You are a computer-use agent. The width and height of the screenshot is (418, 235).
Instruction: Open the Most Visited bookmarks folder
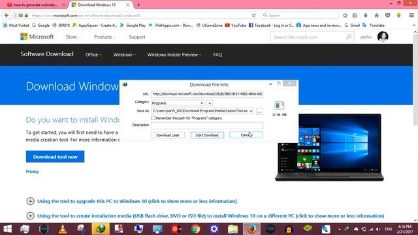(16, 25)
